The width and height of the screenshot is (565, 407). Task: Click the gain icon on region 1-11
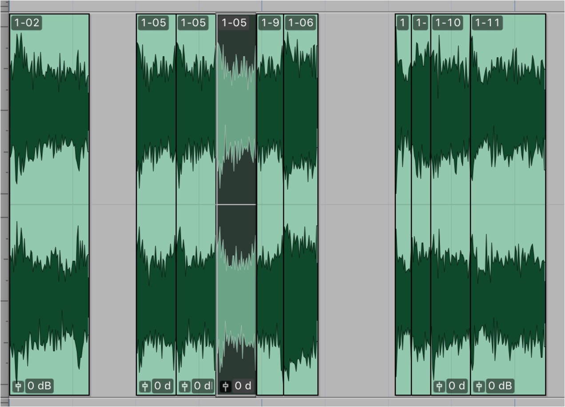[479, 386]
